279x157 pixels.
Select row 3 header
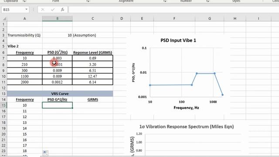3,35
